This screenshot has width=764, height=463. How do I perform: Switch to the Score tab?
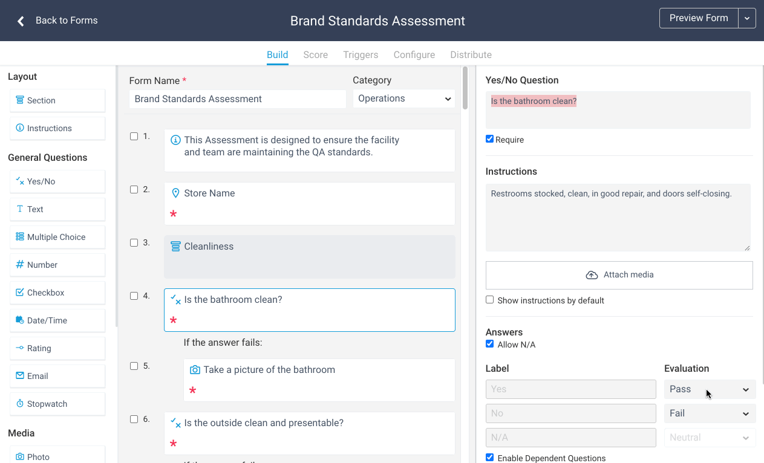pyautogui.click(x=316, y=54)
